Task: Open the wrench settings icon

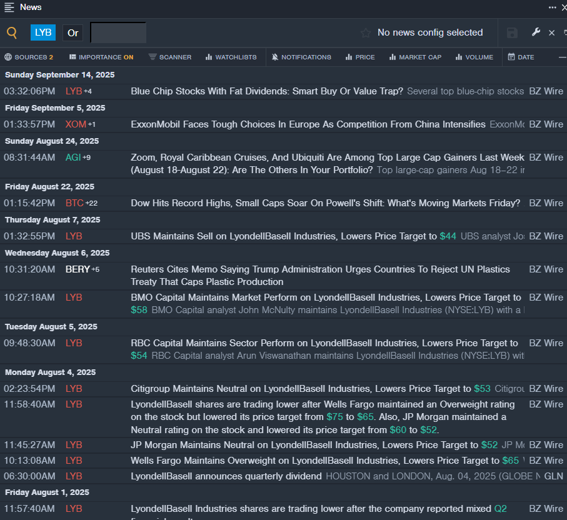Action: 536,32
